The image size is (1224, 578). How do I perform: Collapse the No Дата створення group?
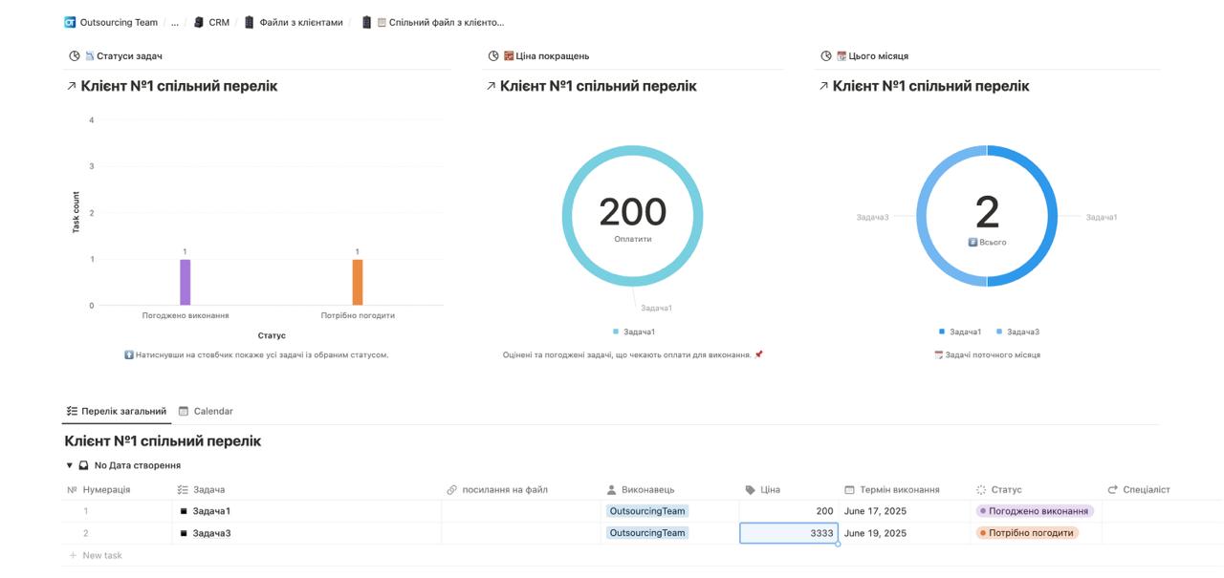[x=70, y=466]
